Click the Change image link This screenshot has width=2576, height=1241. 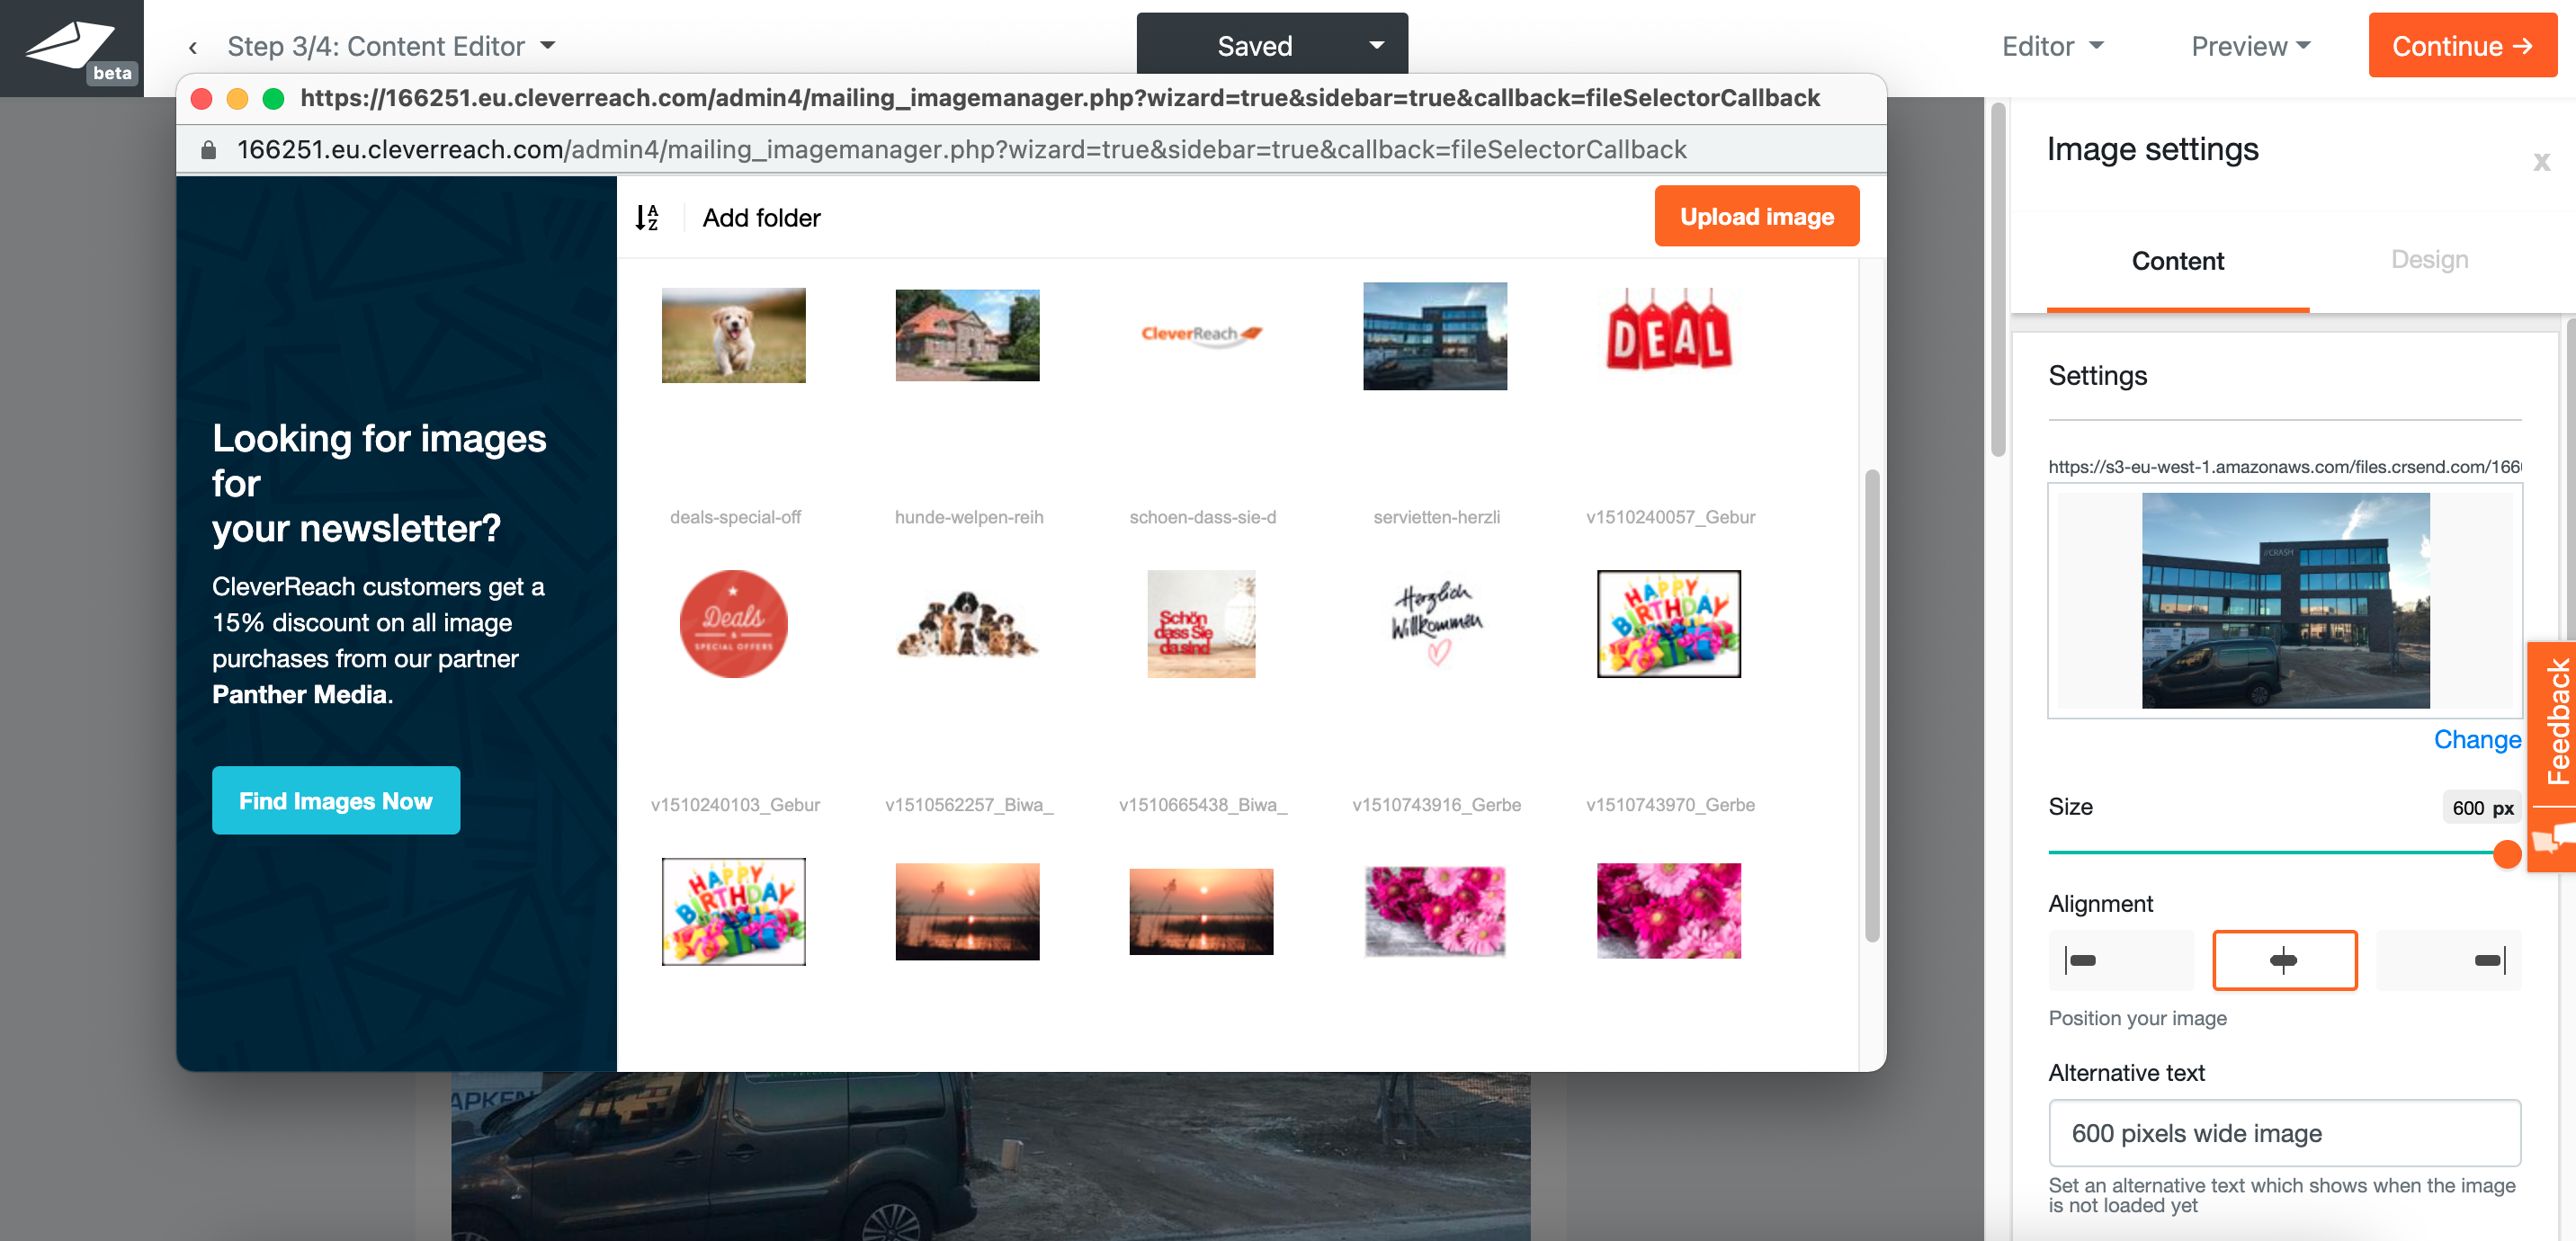click(2476, 739)
